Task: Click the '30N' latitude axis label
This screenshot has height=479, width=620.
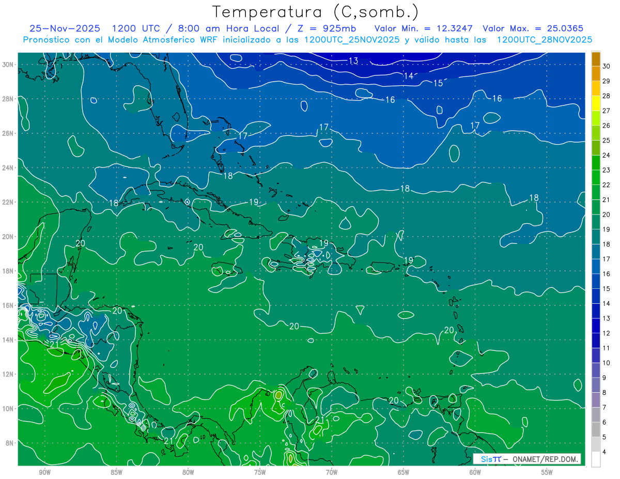Action: 9,65
